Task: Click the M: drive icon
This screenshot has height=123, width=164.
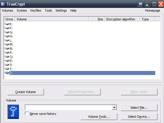Action: coord(7,44)
